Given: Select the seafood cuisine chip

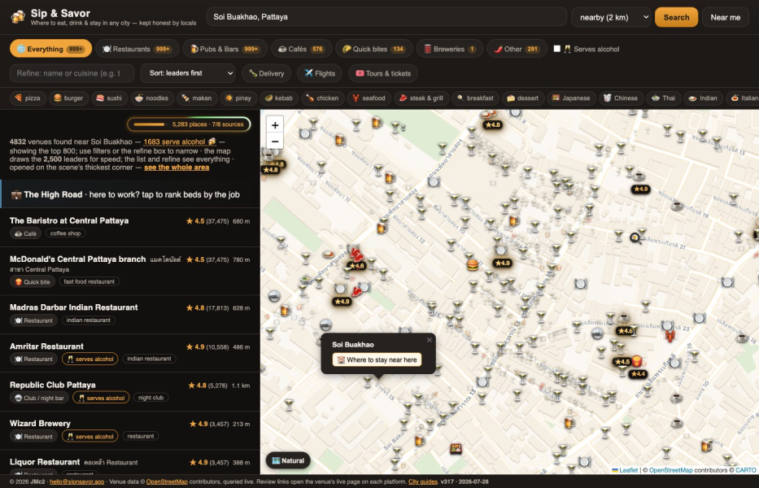Looking at the screenshot, I should pos(369,98).
